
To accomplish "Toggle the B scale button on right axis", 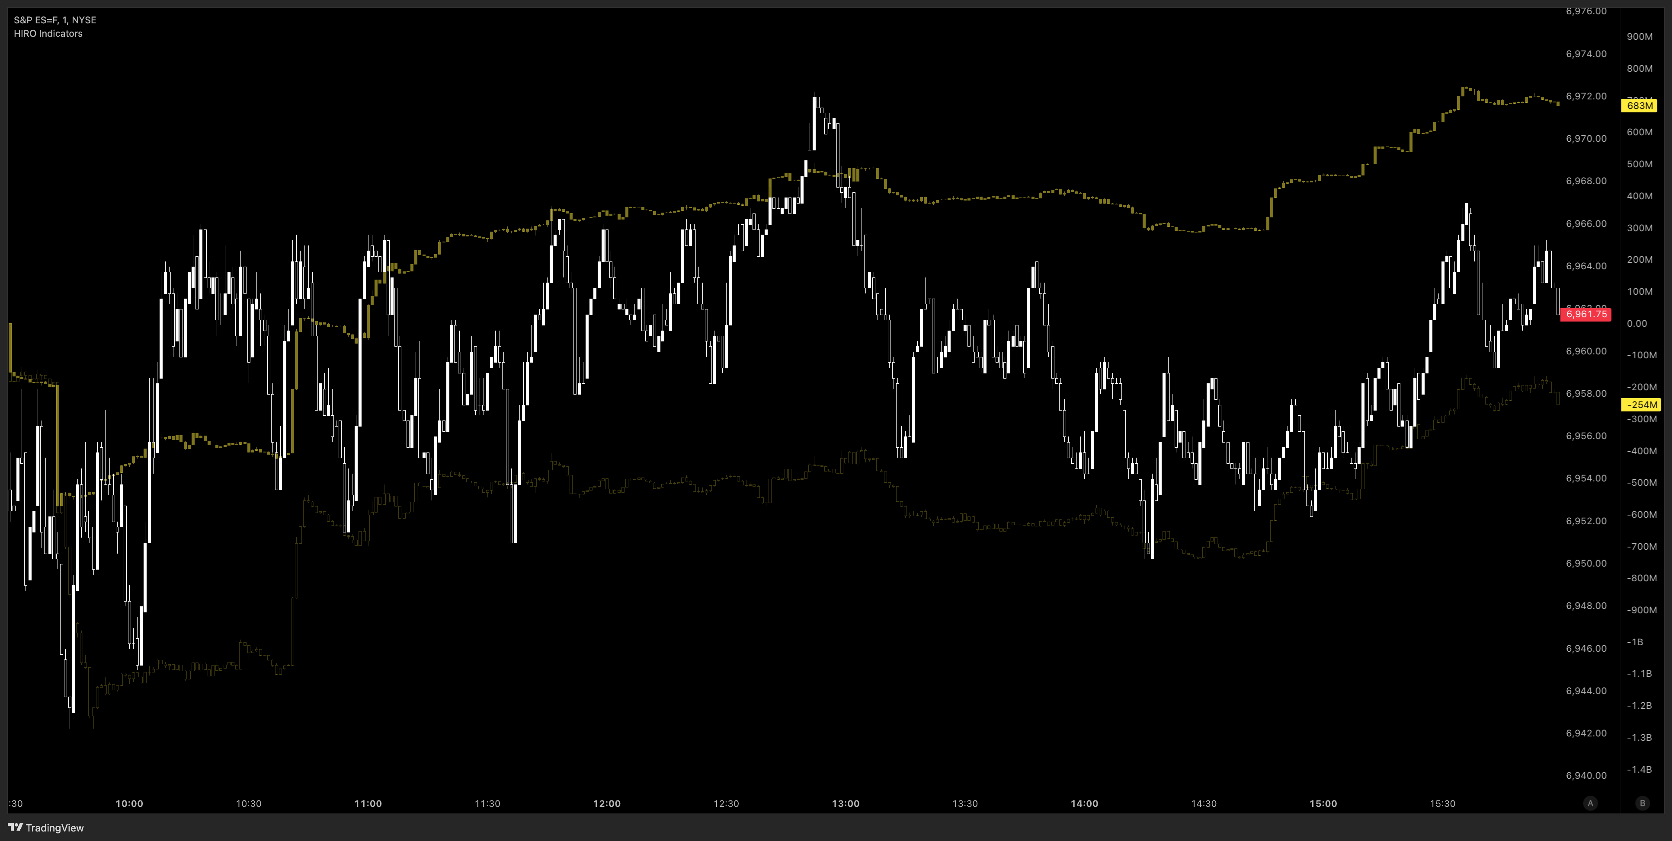I will click(x=1642, y=803).
